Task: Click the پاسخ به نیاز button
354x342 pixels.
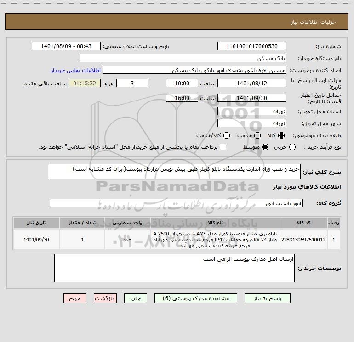Action: pyautogui.click(x=267, y=298)
